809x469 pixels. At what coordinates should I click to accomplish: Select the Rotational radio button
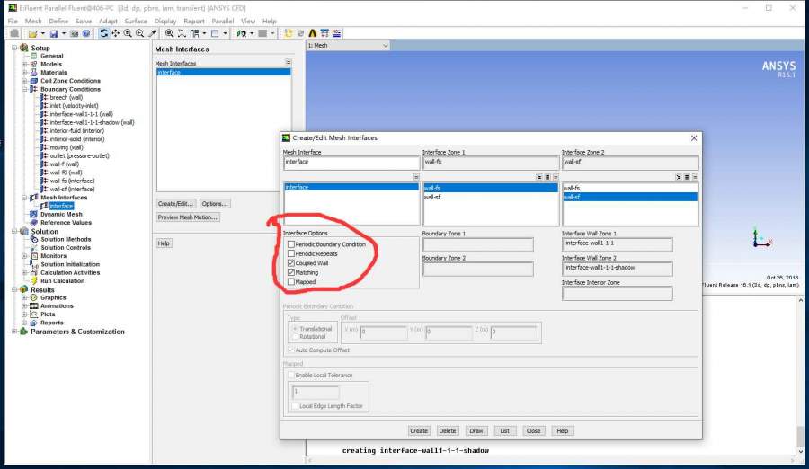point(295,336)
